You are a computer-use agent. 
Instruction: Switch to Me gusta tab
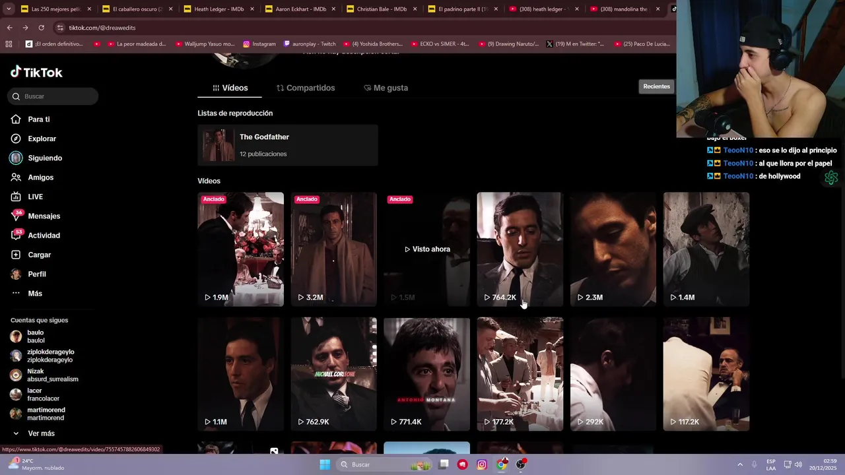point(386,88)
